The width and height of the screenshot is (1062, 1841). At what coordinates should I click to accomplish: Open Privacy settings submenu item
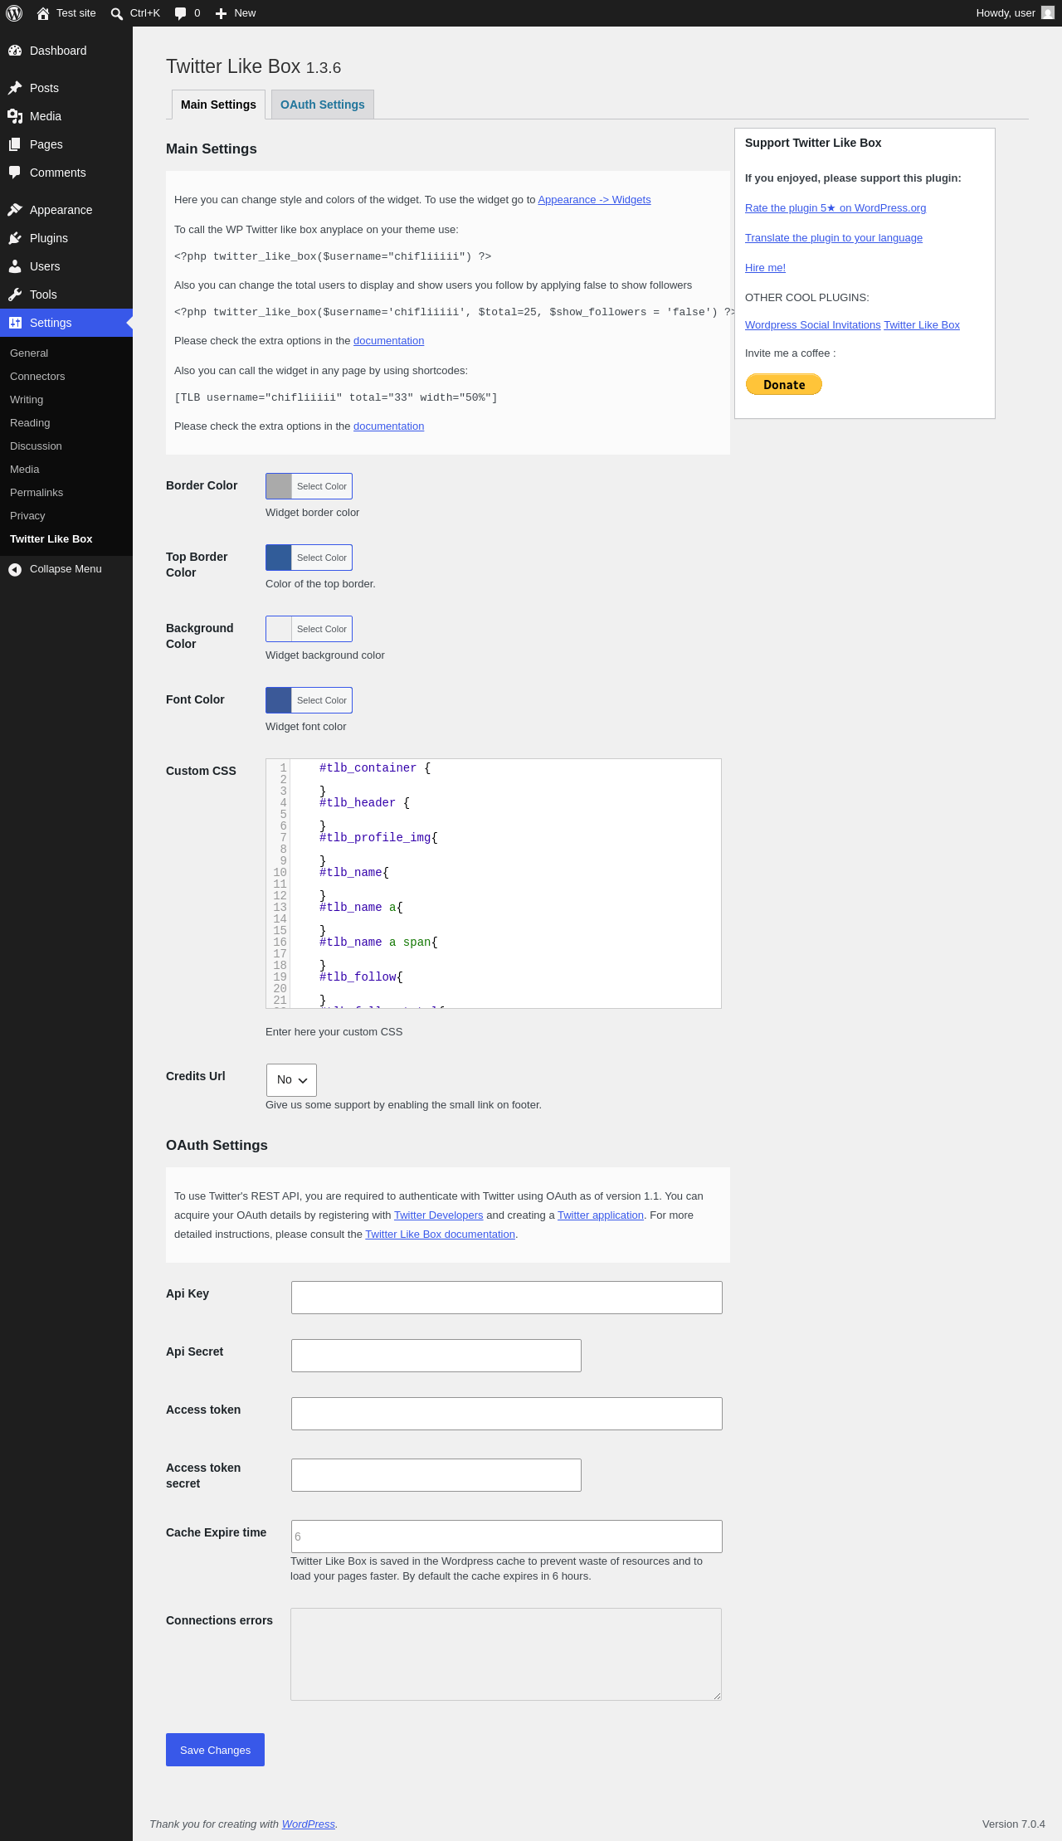(27, 516)
